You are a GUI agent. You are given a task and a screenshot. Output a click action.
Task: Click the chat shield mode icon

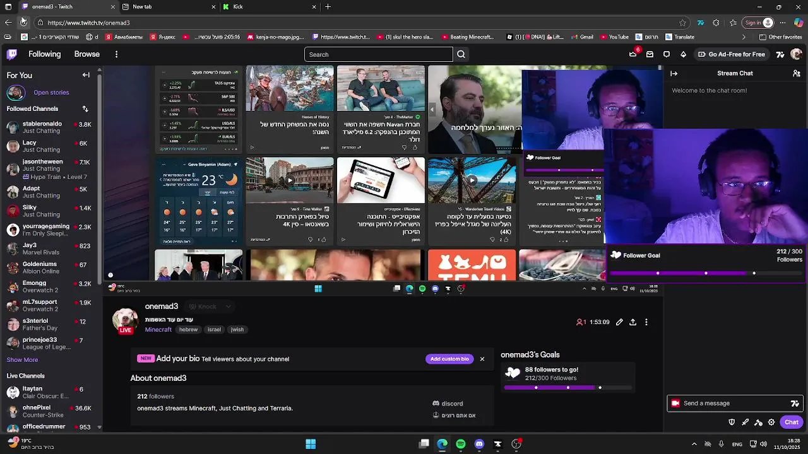pyautogui.click(x=732, y=422)
